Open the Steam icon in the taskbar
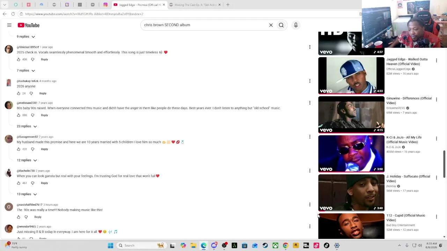 click(x=265, y=245)
